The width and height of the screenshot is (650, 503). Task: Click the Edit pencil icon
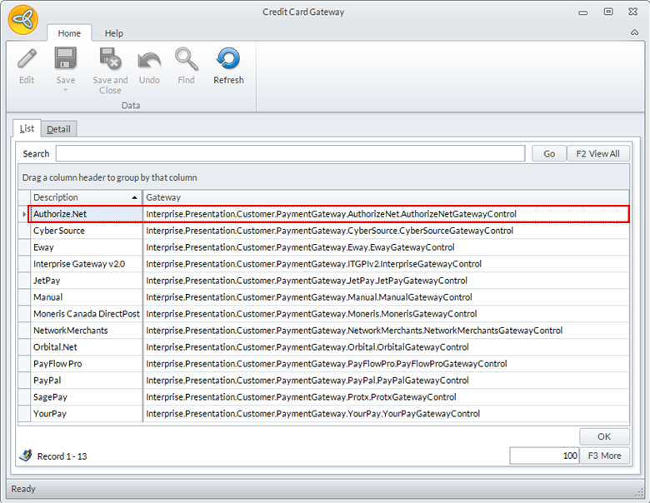coord(27,60)
